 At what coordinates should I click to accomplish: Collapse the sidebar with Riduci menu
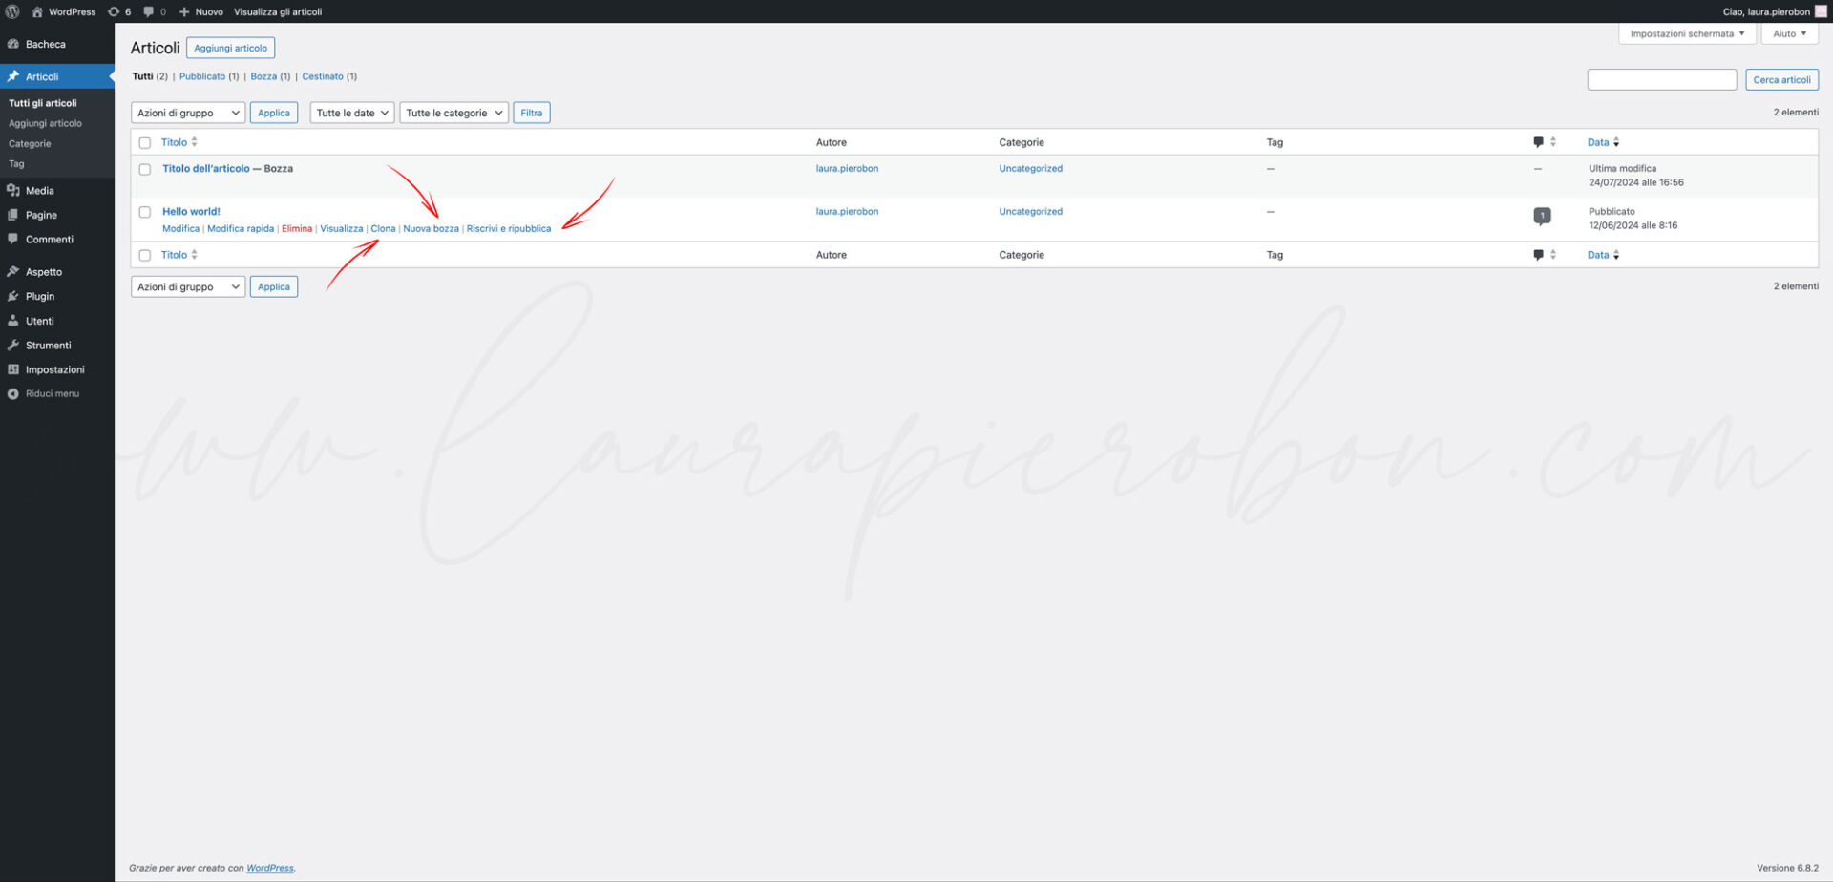52,394
